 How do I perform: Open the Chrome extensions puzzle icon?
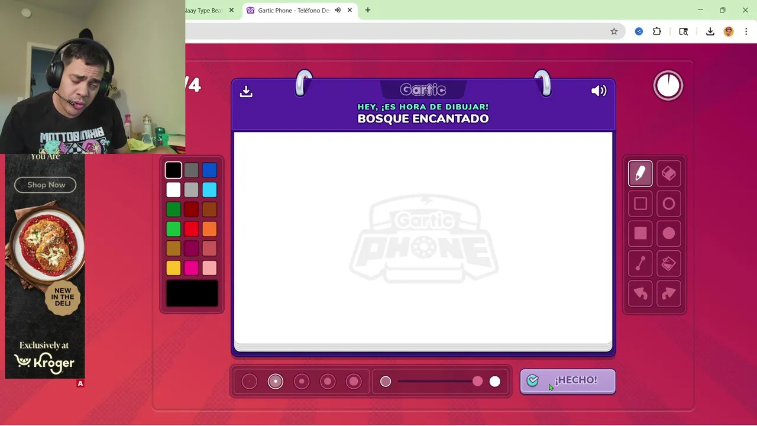(657, 31)
